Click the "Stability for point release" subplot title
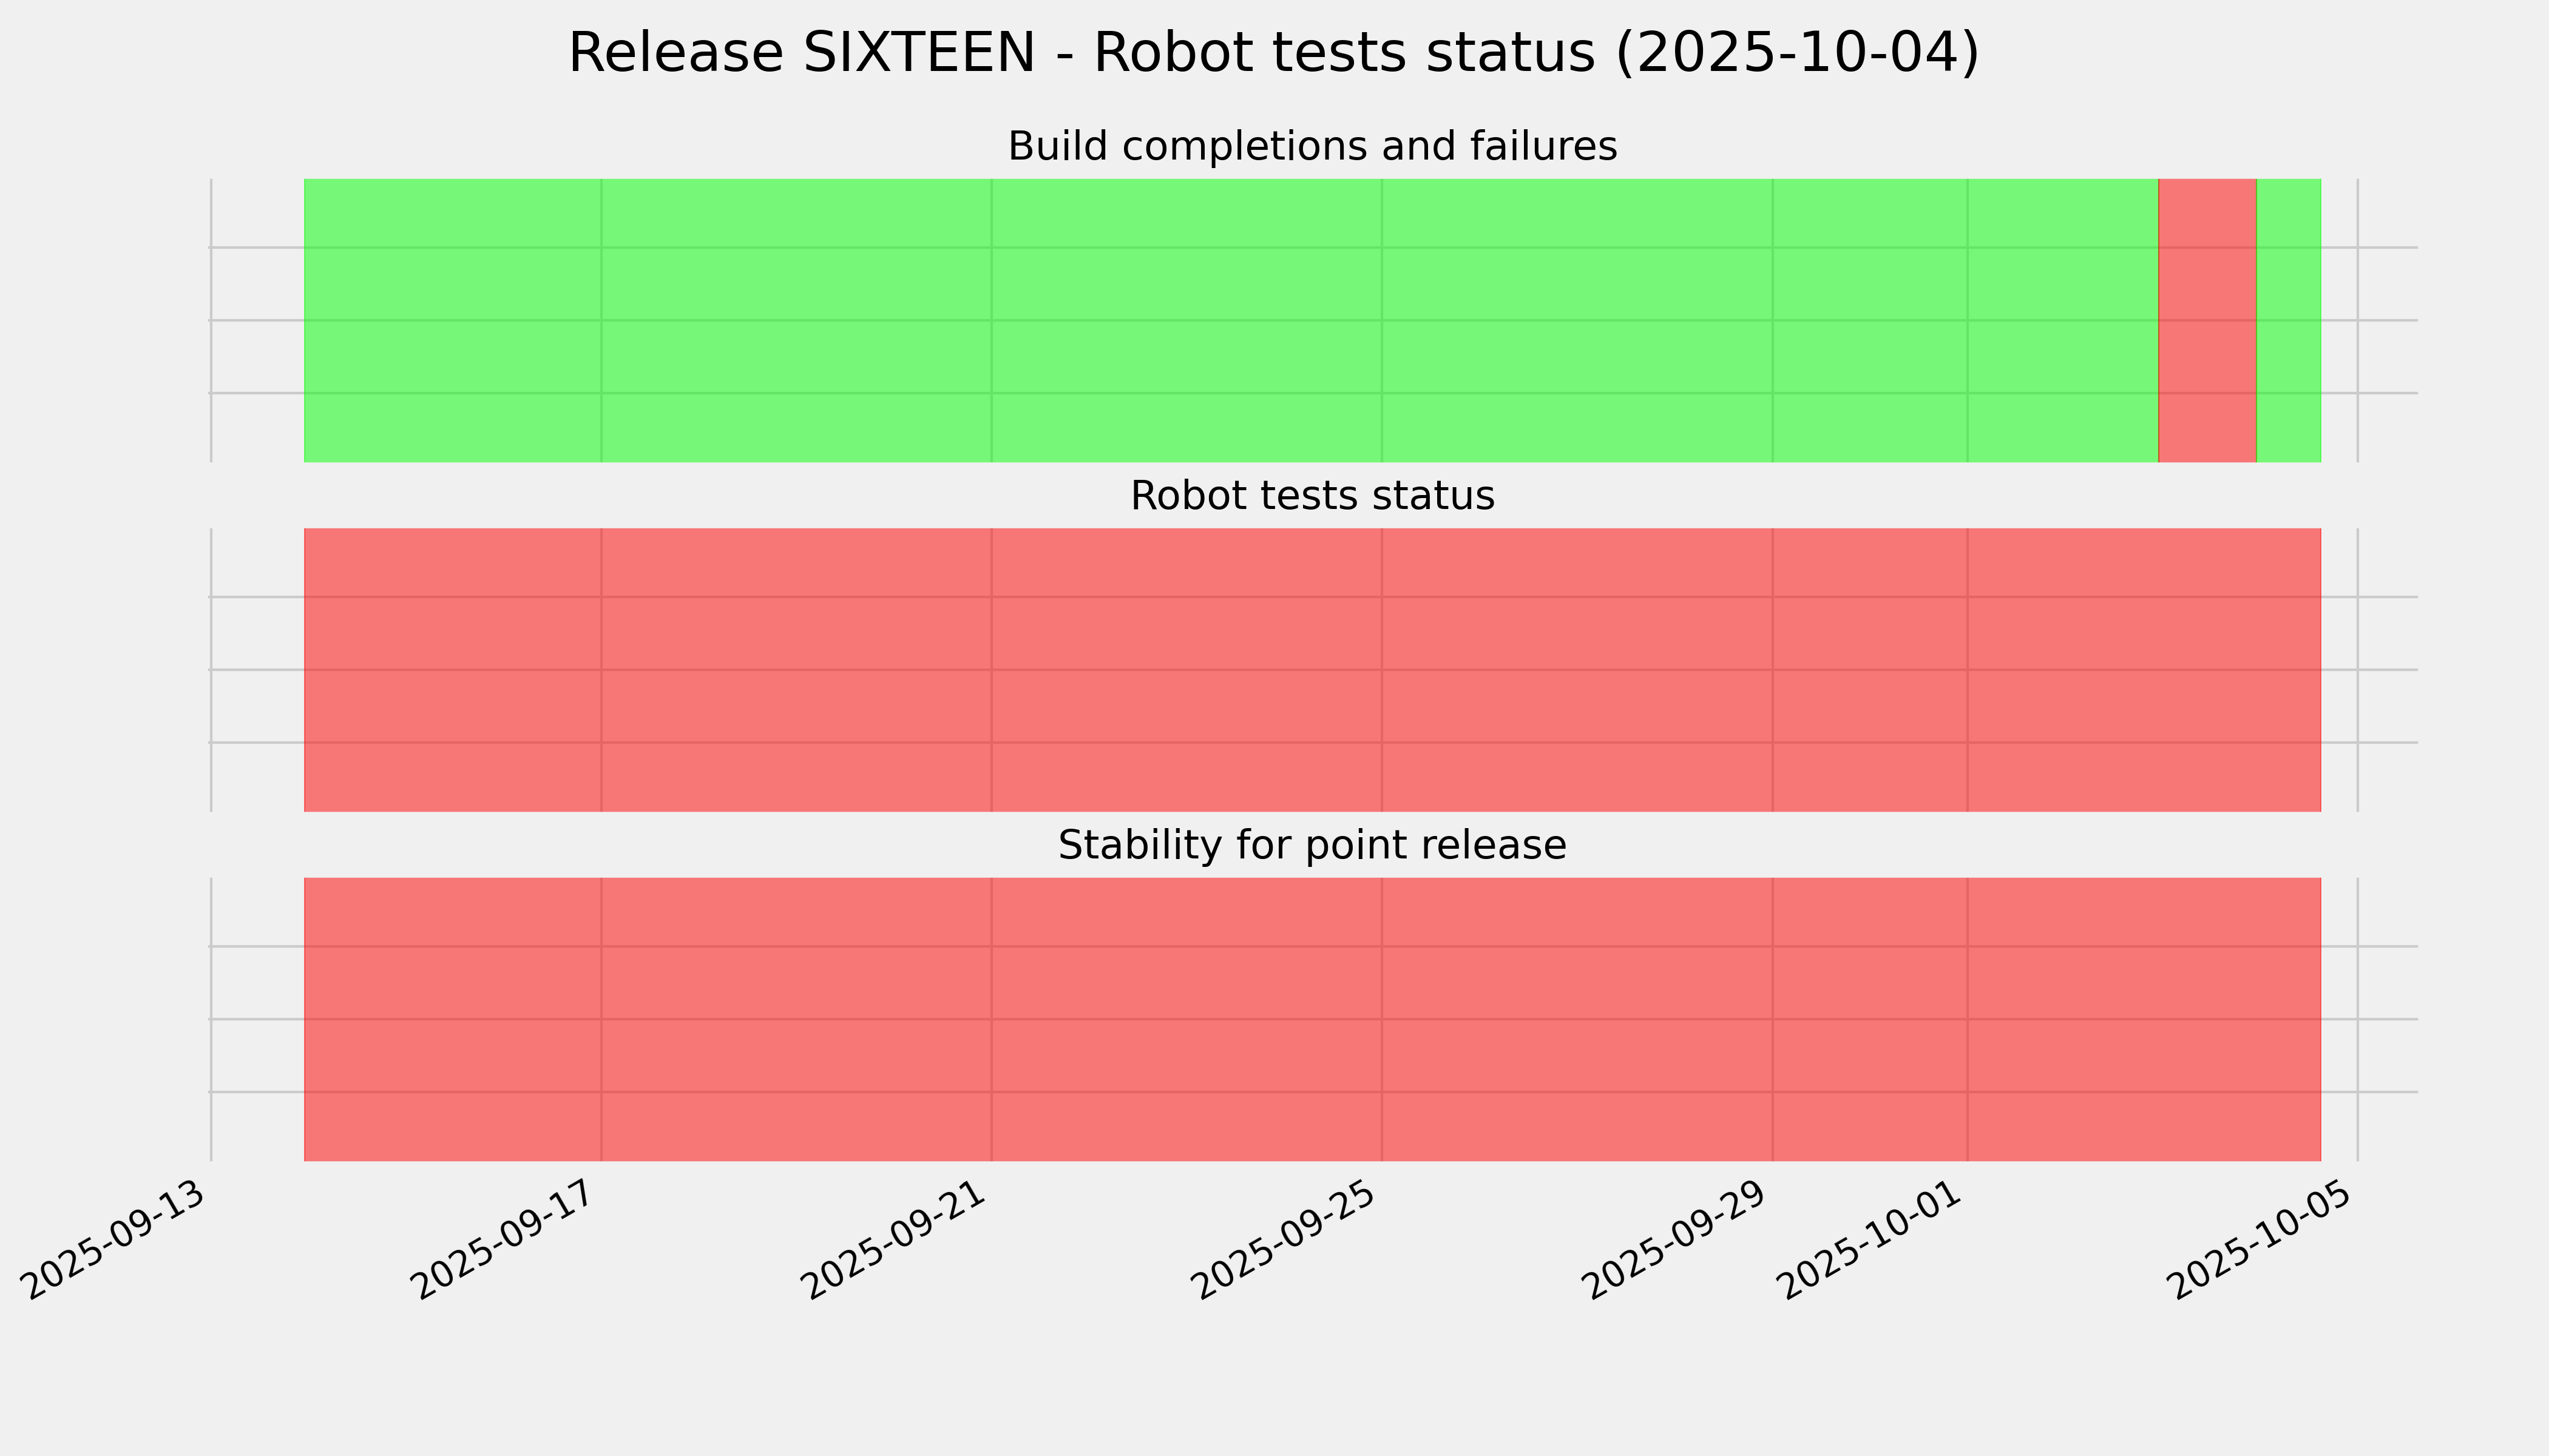This screenshot has height=1456, width=2549. [1312, 846]
